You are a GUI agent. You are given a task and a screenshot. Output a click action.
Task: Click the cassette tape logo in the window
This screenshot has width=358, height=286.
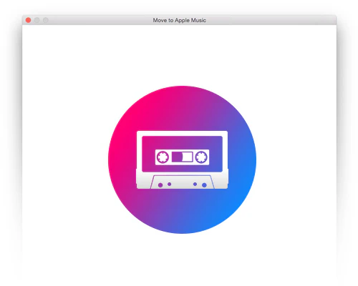182,159
